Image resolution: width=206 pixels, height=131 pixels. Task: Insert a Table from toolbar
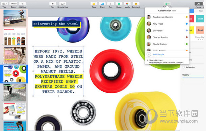tap(94, 4)
